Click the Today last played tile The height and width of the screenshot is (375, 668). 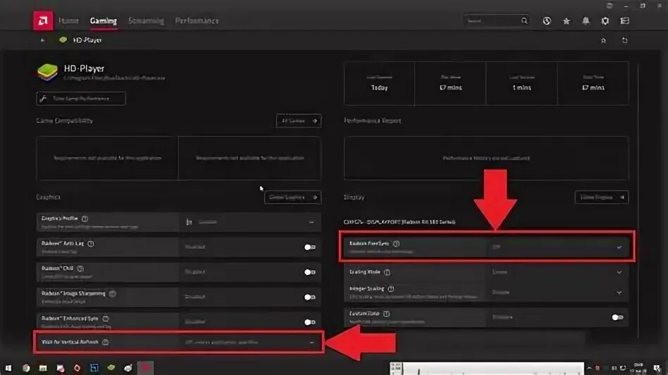click(379, 83)
